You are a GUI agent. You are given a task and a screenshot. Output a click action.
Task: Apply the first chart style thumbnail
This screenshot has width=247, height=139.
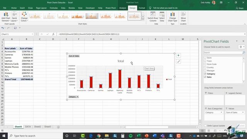(x=35, y=16)
